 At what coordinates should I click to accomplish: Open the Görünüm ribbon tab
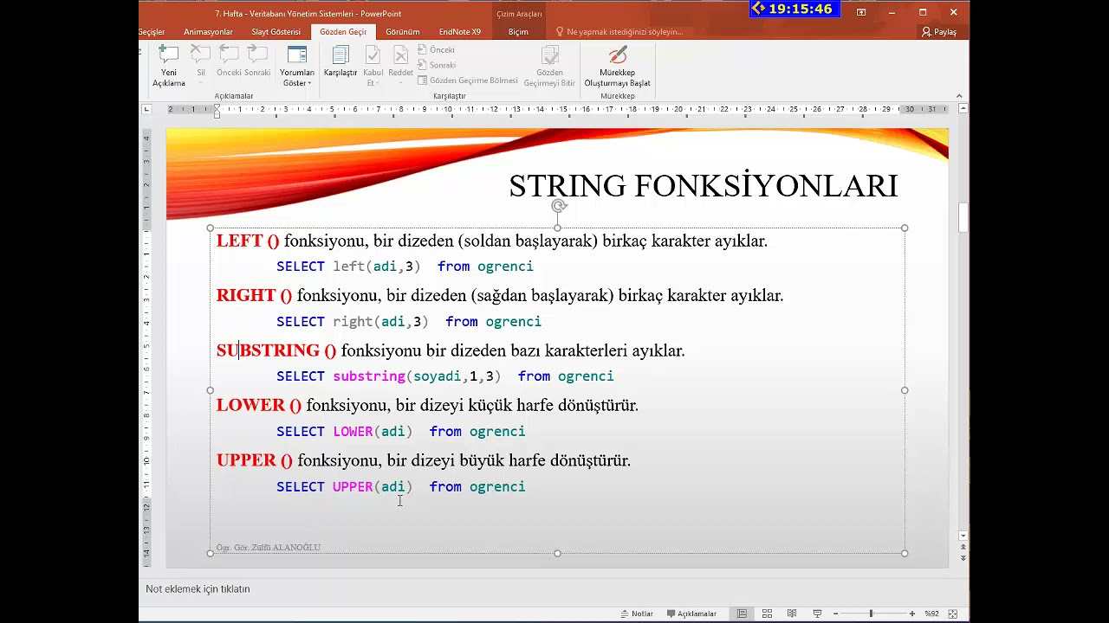(402, 32)
